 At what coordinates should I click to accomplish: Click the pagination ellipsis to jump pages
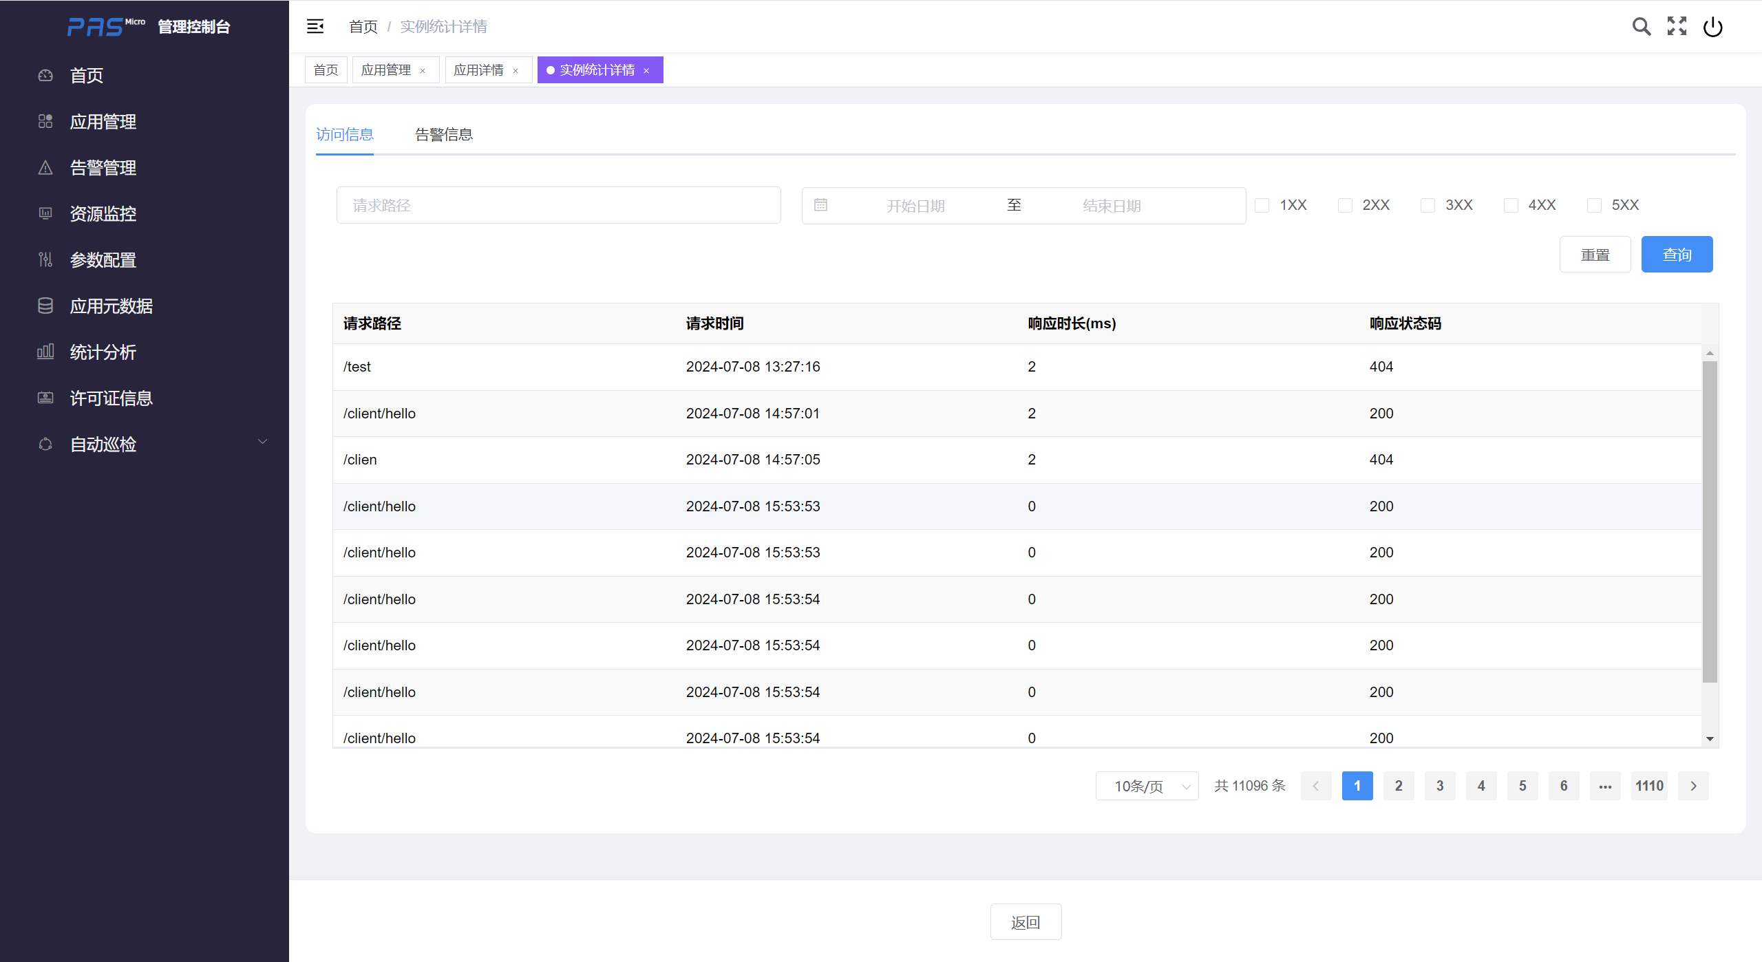pyautogui.click(x=1605, y=786)
